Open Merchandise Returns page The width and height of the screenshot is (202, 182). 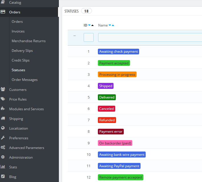tap(28, 41)
